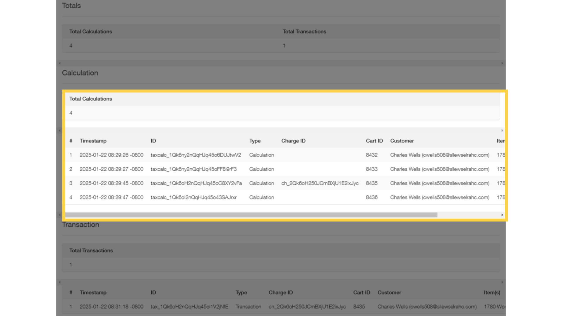
Task: Click the Calculation table horizontal scrollbar thumb
Action: tap(251, 215)
